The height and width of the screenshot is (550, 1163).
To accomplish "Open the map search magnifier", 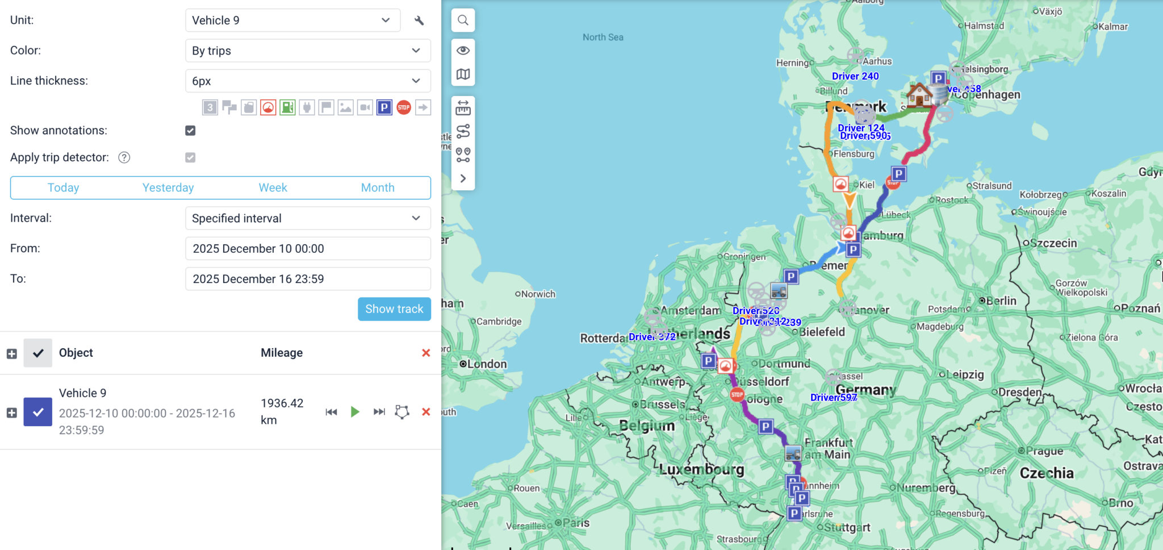I will pos(463,20).
